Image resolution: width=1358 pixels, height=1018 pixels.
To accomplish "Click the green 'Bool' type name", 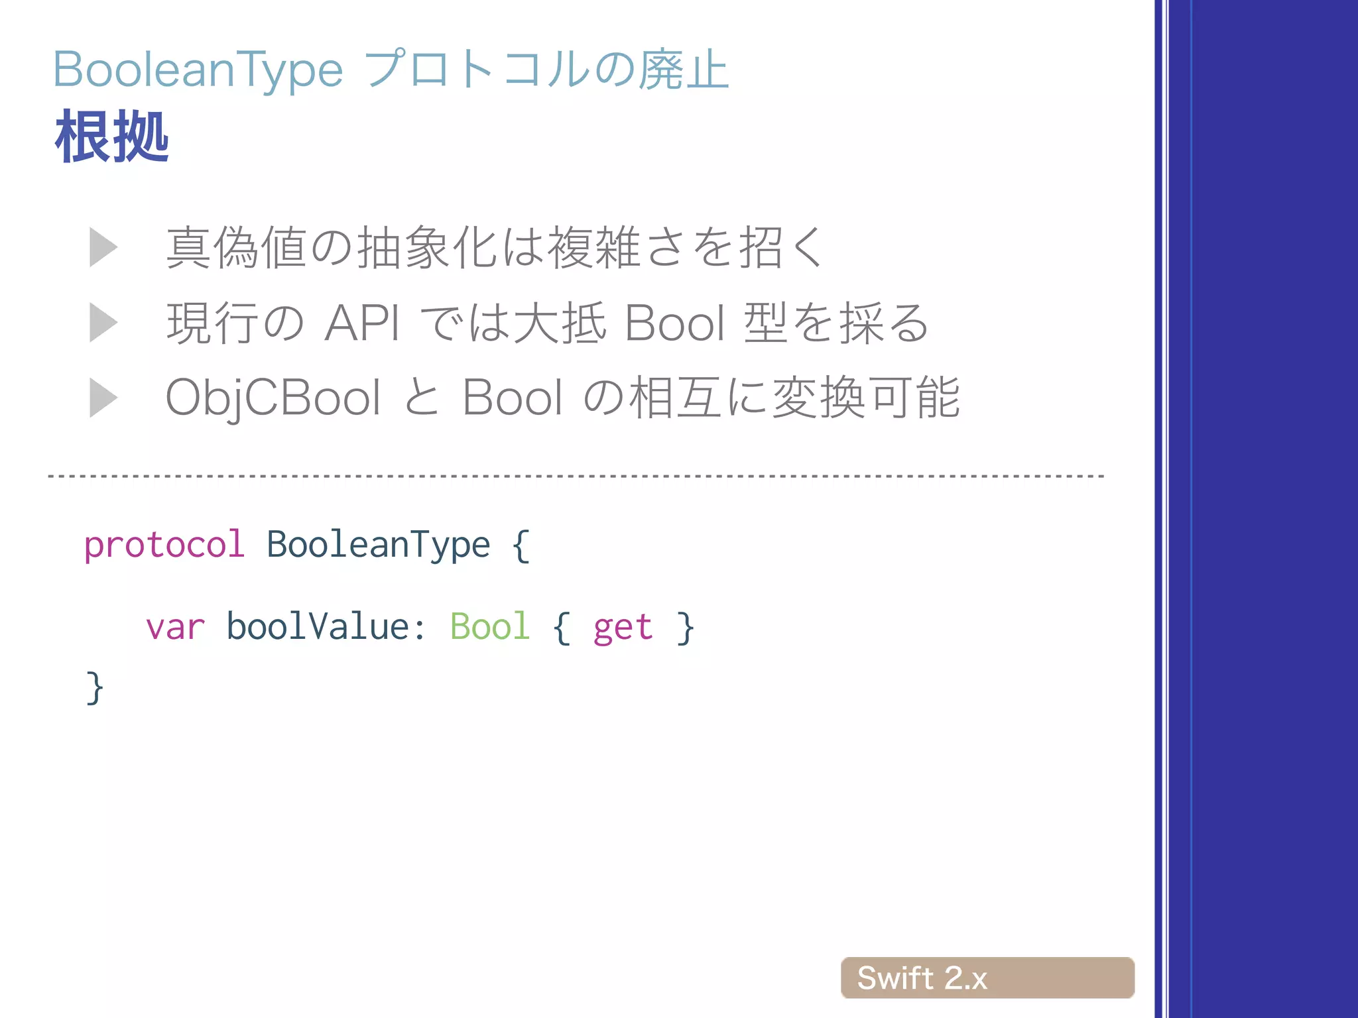I will [490, 626].
